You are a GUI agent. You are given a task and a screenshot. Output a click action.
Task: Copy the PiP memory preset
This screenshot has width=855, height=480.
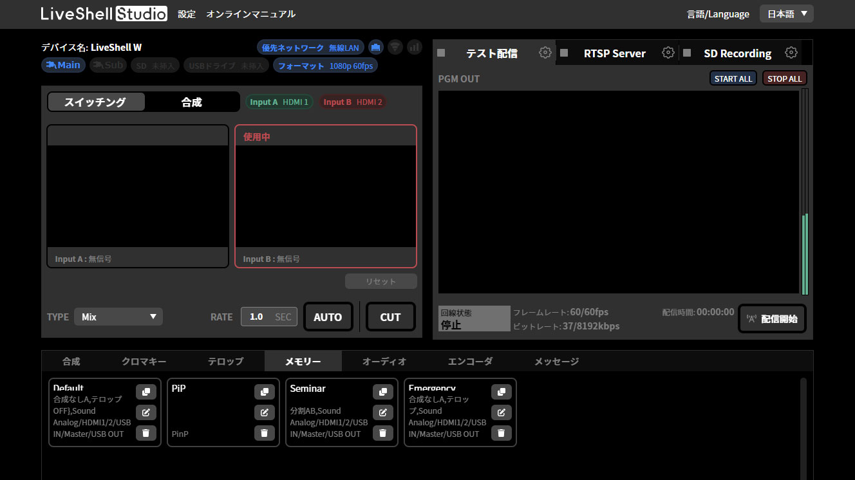tap(265, 392)
